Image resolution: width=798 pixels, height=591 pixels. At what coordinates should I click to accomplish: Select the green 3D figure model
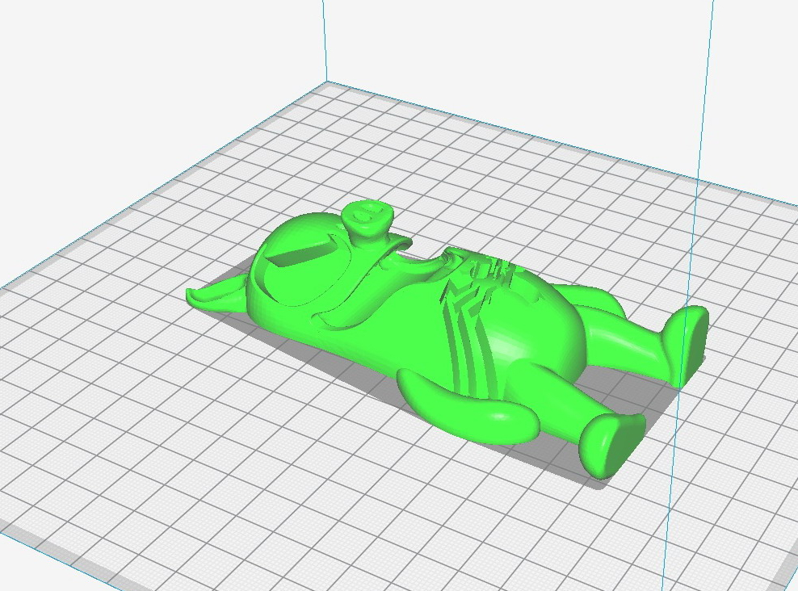pyautogui.click(x=447, y=340)
